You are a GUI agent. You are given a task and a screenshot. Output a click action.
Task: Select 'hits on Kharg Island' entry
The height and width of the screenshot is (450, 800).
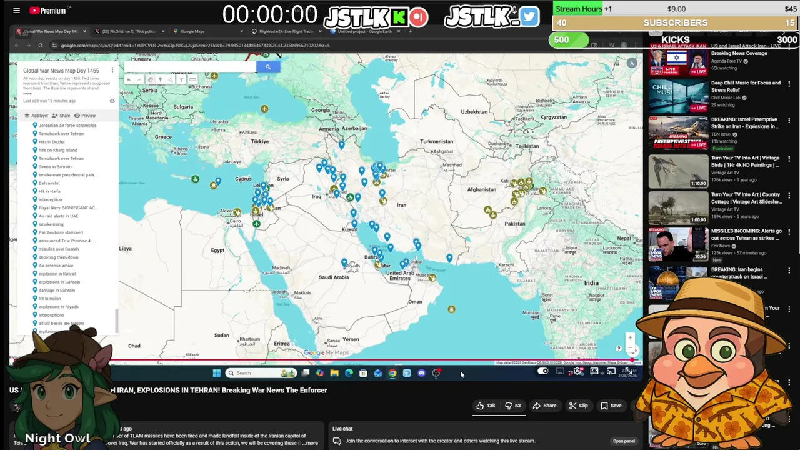[x=58, y=150]
